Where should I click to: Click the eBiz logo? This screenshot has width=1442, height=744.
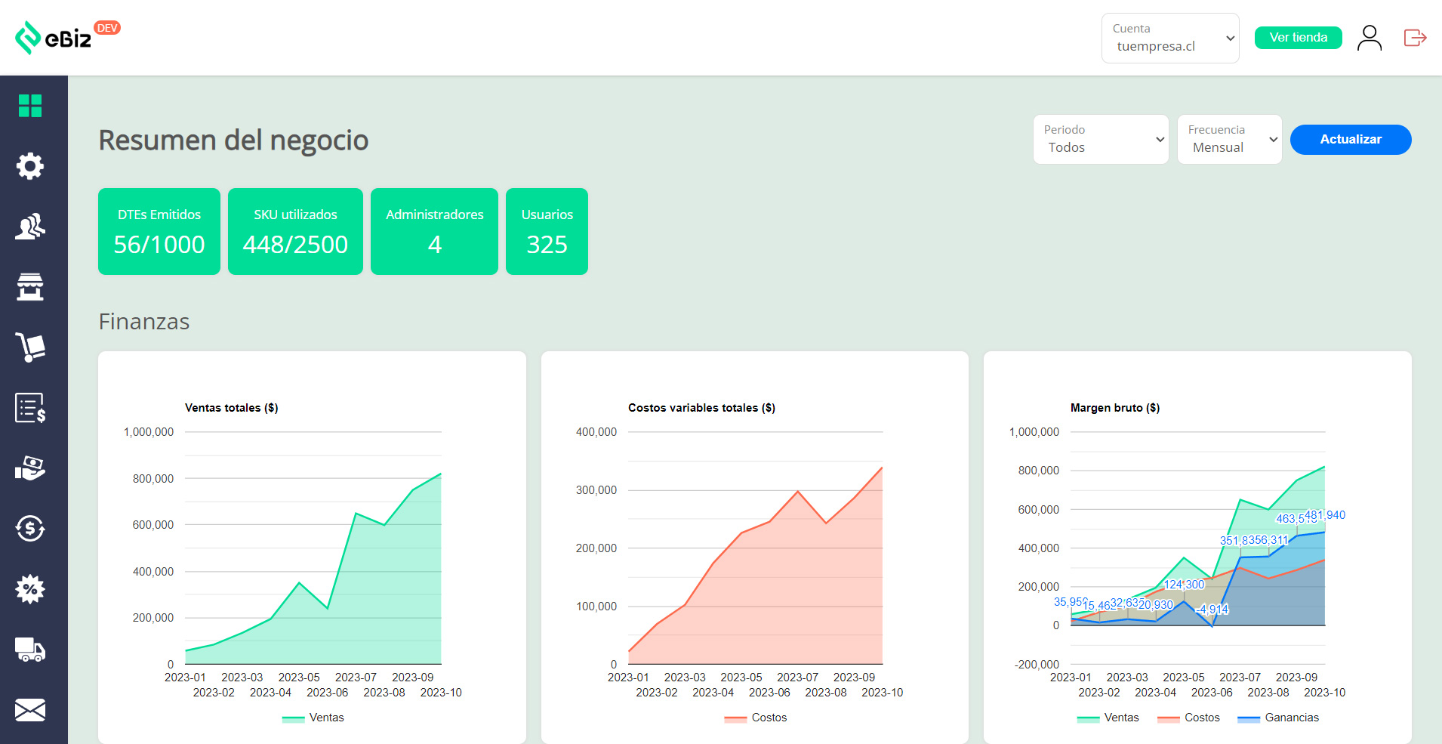point(54,38)
